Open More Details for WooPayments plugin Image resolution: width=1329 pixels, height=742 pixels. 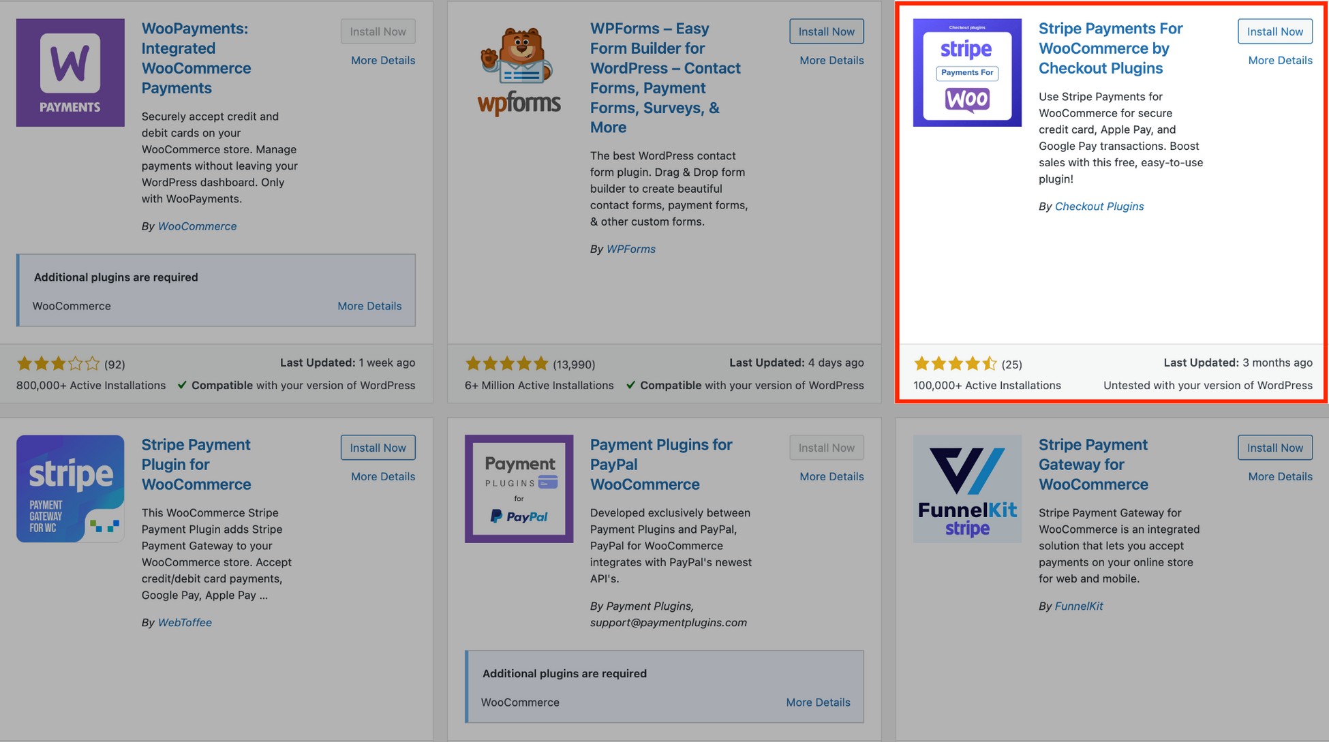(382, 59)
